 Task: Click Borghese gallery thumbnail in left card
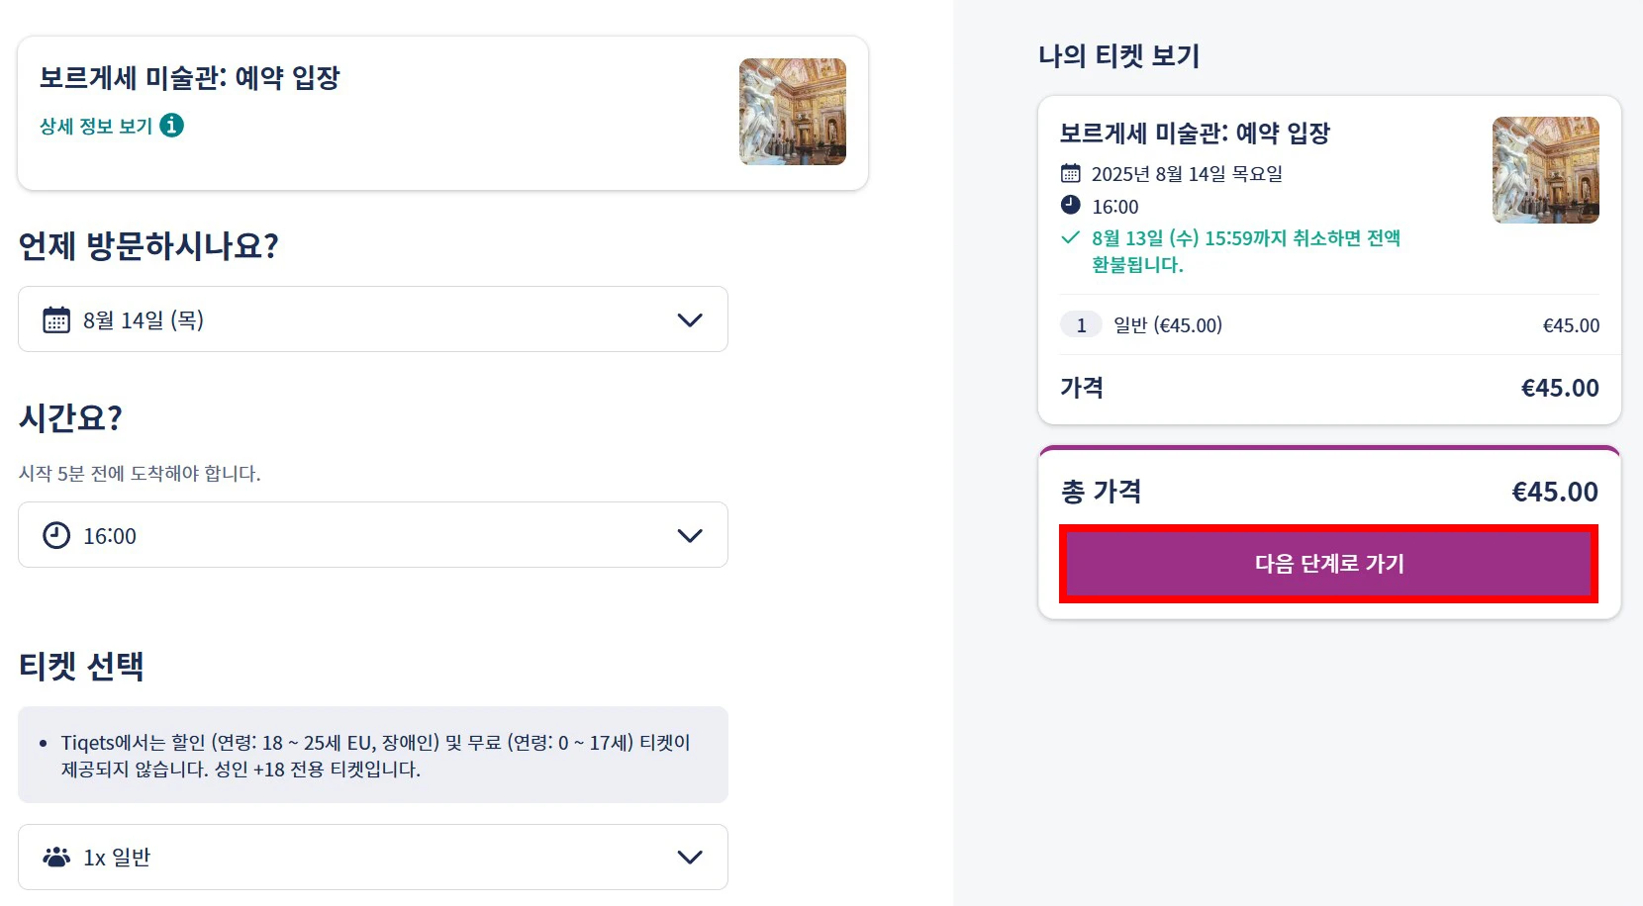pyautogui.click(x=792, y=112)
